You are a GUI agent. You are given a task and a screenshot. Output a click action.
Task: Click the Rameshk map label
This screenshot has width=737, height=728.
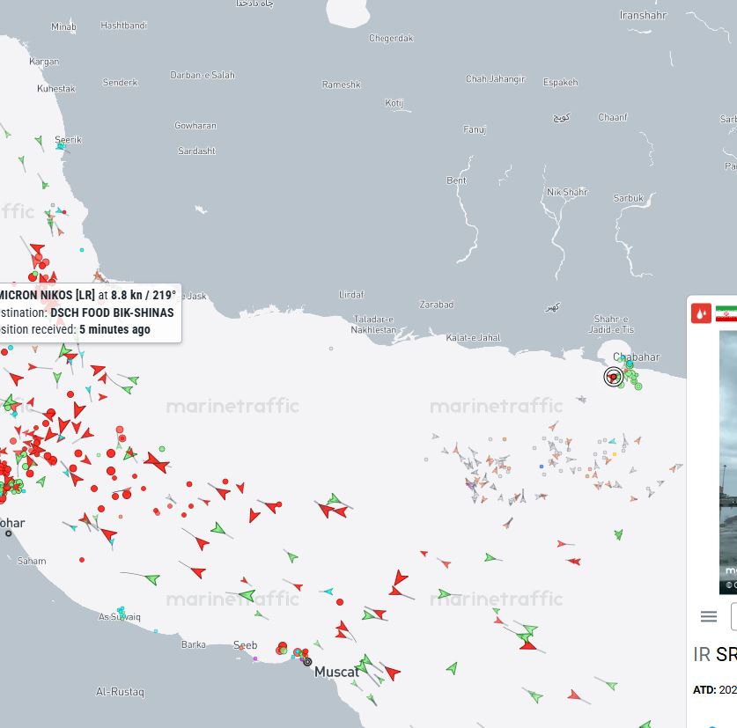coord(342,85)
